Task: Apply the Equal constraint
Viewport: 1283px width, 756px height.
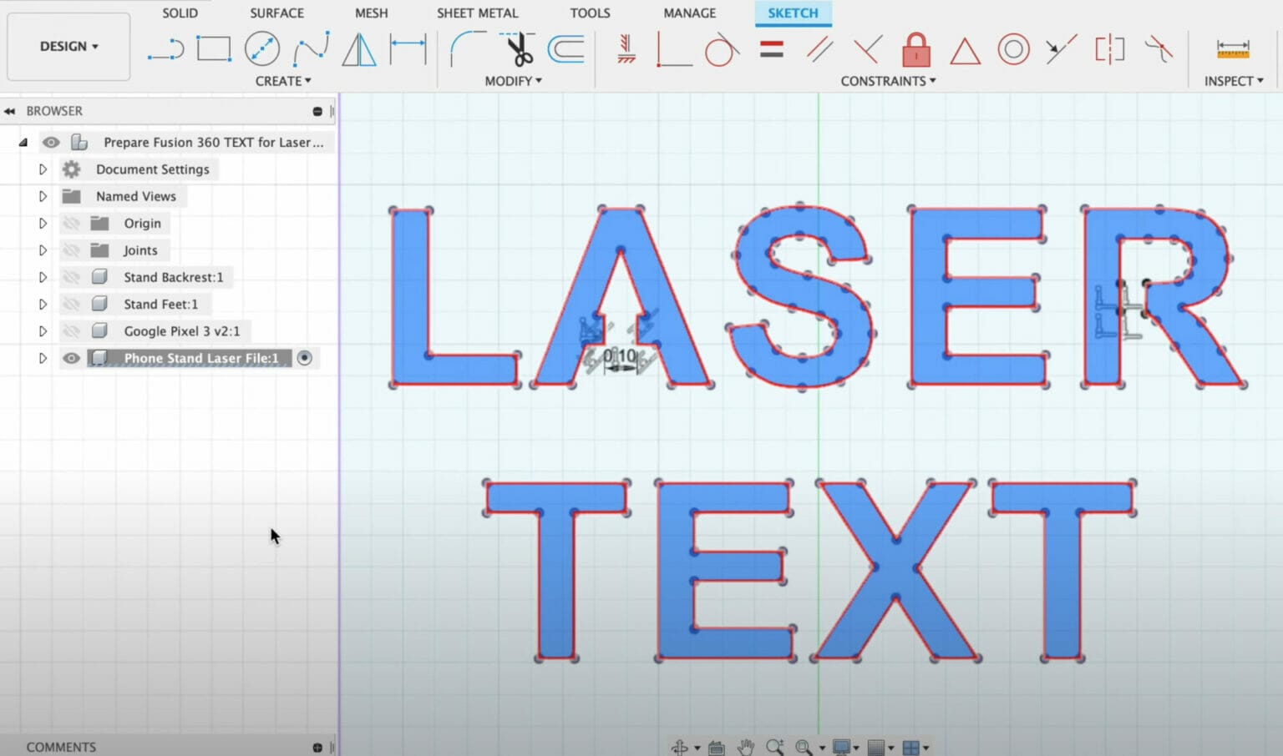Action: (770, 48)
